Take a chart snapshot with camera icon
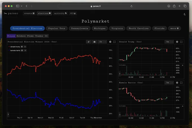 pos(94,42)
